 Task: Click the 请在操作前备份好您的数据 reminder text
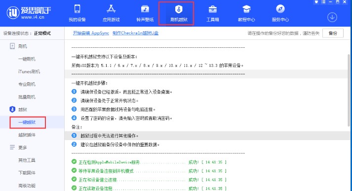(283, 33)
